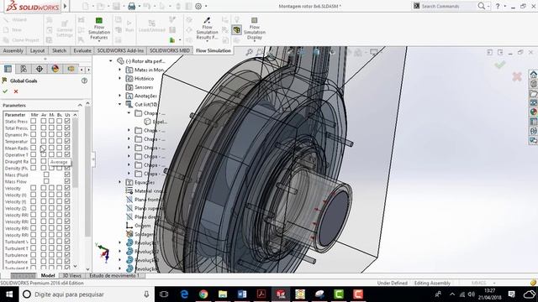The width and height of the screenshot is (538, 302).
Task: Switch to the SOLIDWORKS MBD tab
Action: 170,50
